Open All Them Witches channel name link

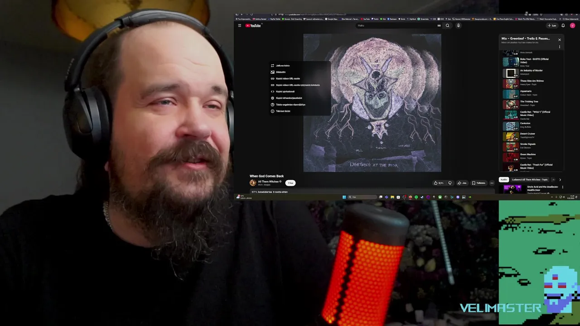pos(268,182)
